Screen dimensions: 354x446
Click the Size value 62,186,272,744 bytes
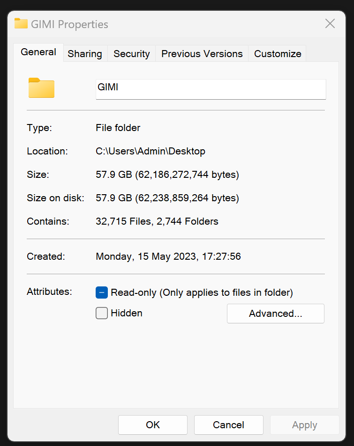coord(167,175)
